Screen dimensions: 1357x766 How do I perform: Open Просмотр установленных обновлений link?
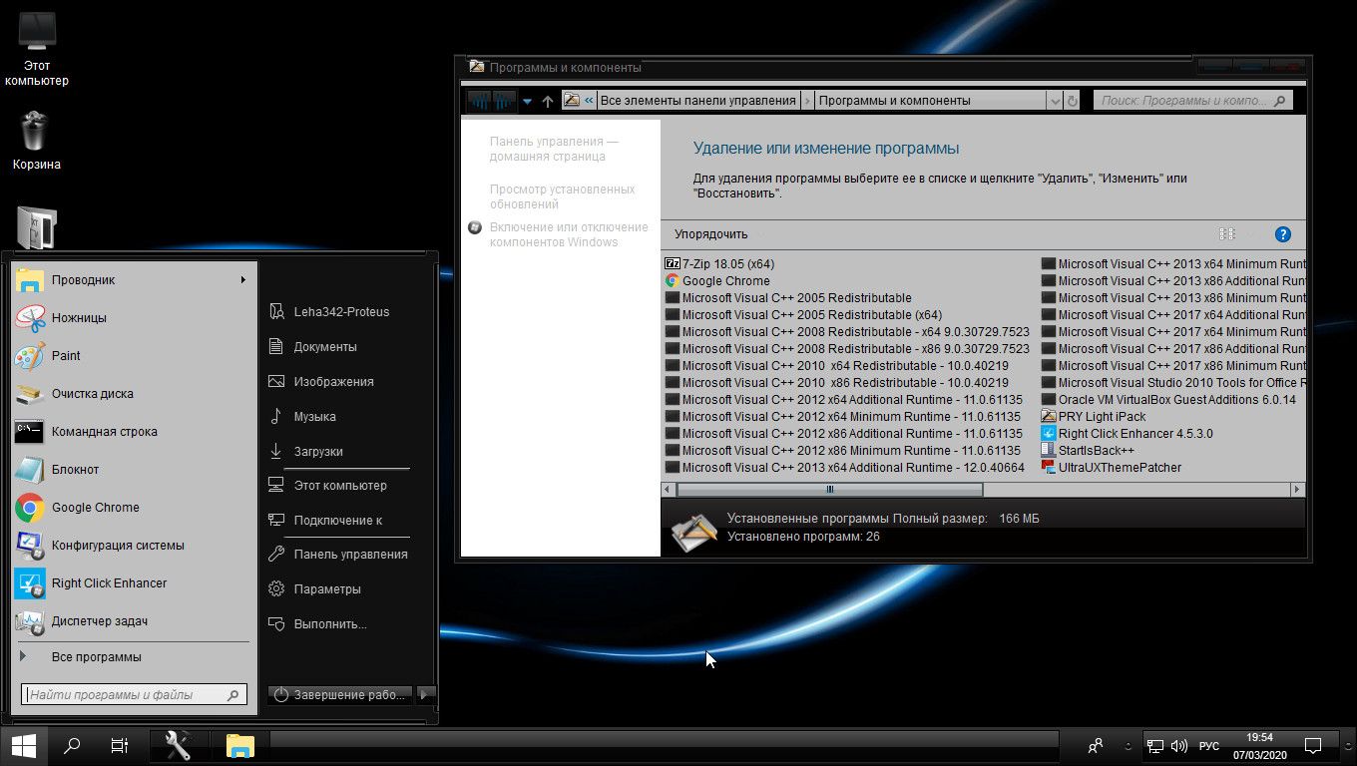point(563,196)
